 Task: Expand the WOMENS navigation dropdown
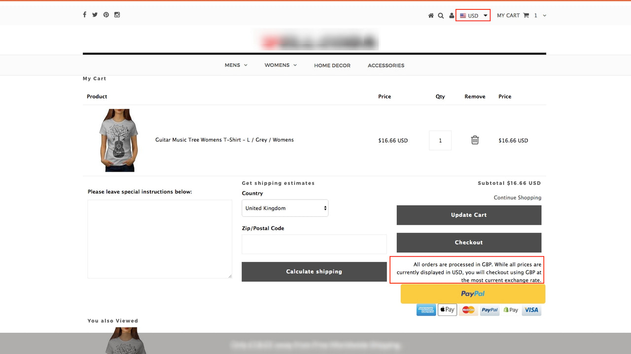(x=280, y=65)
